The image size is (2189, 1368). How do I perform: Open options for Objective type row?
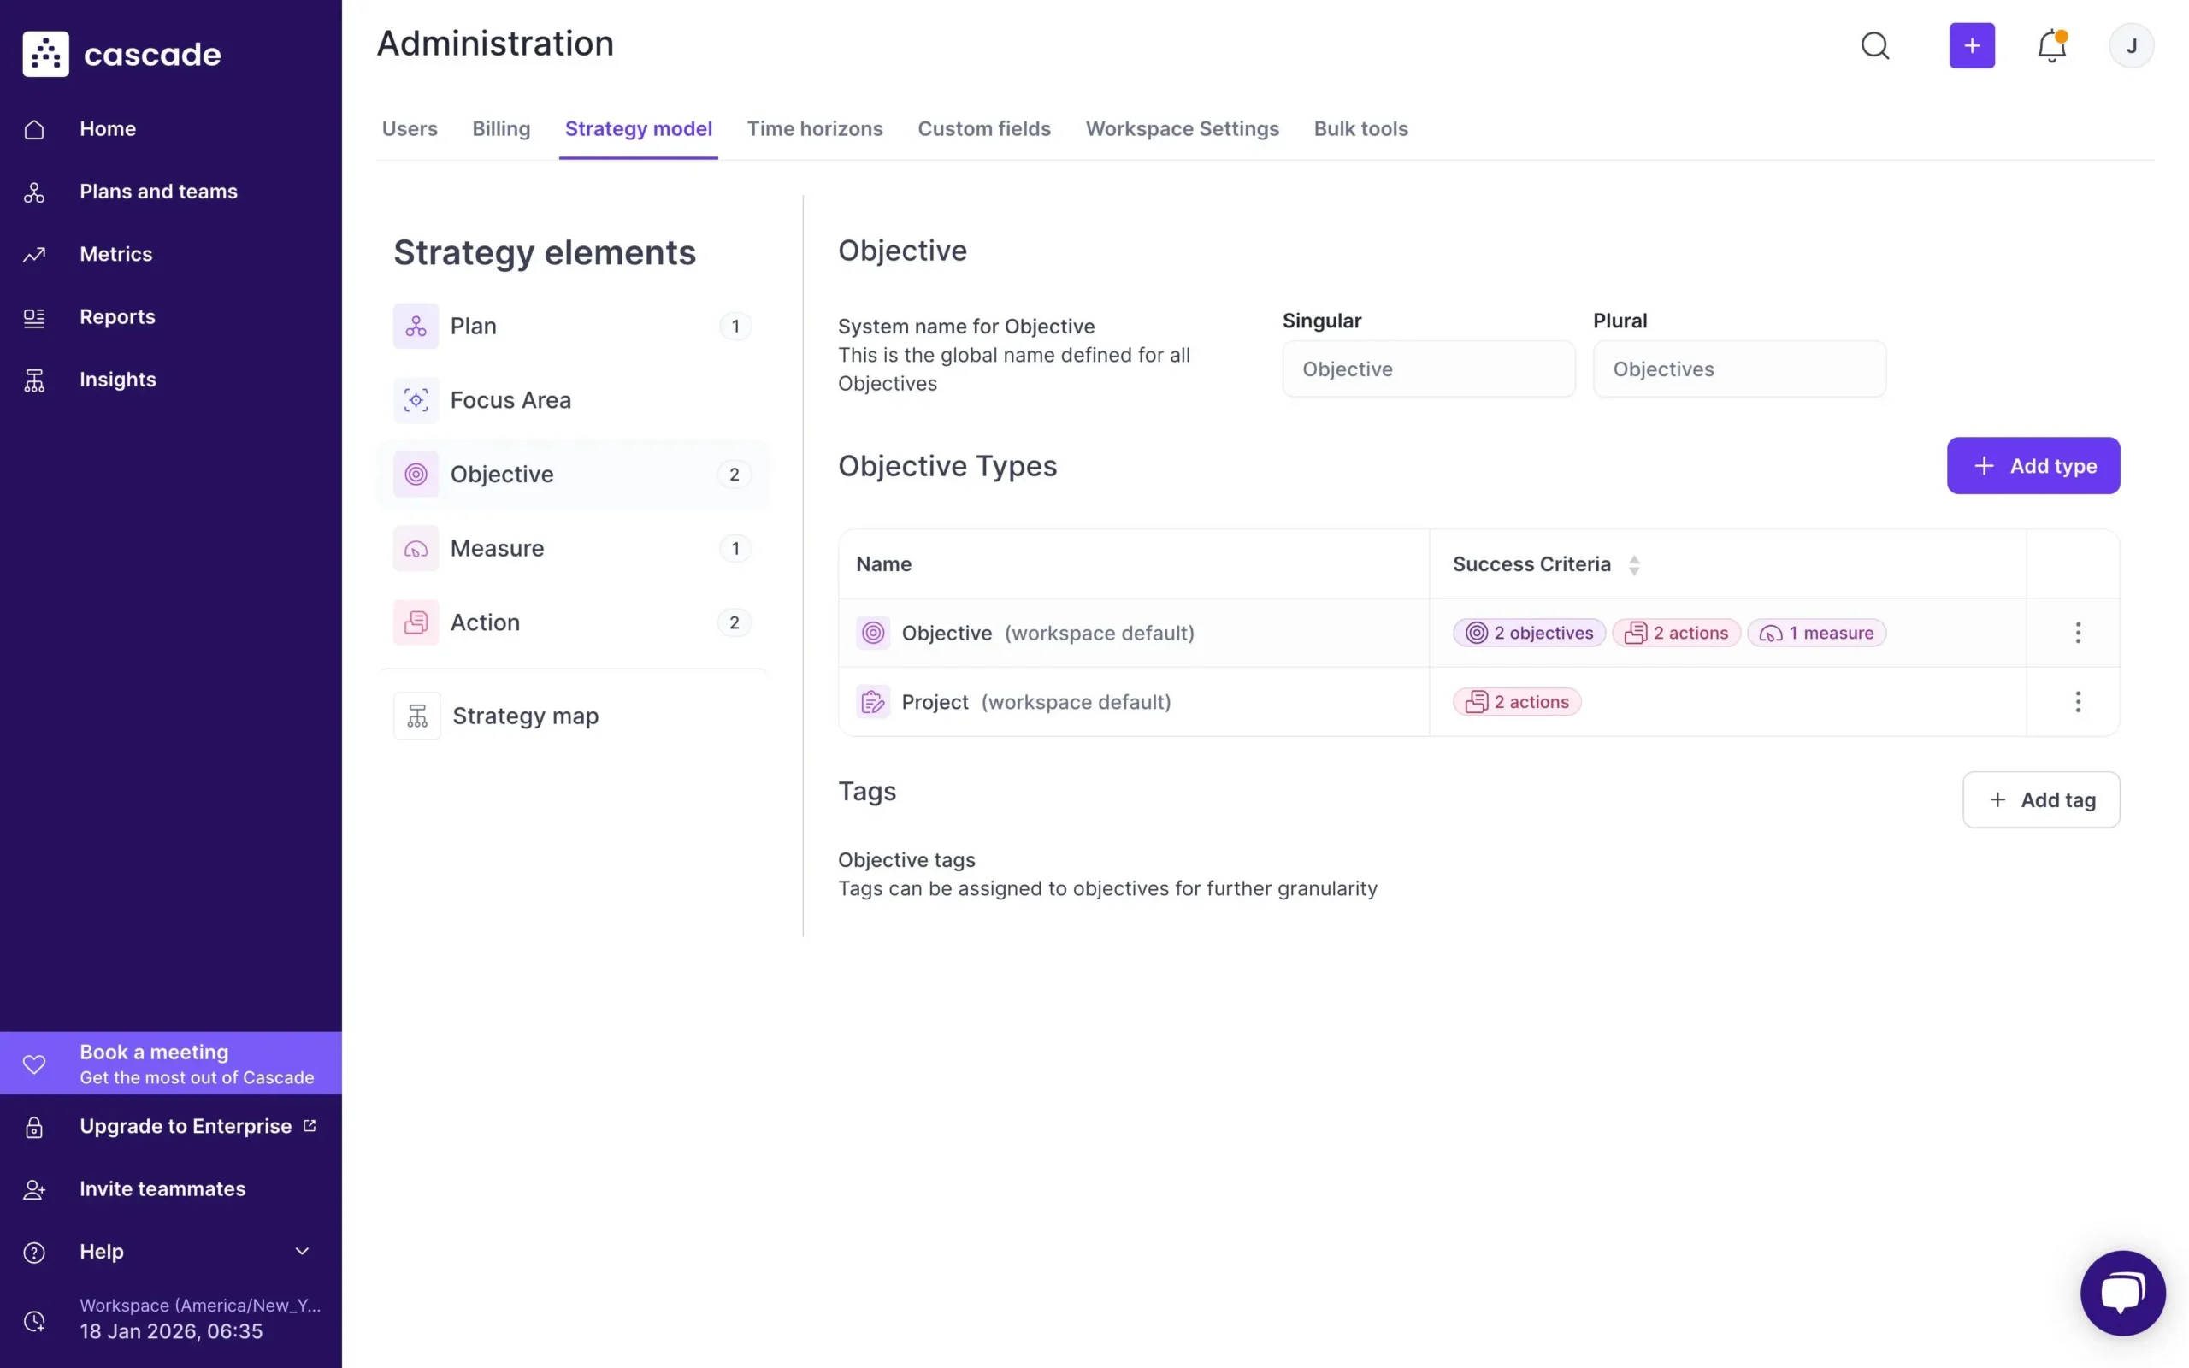point(2077,633)
